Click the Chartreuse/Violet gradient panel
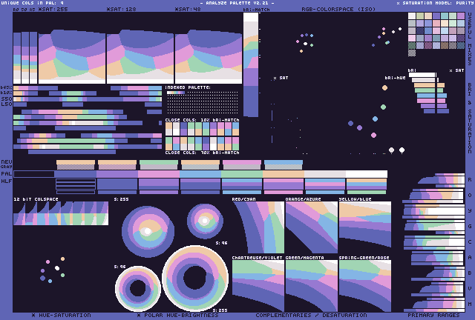The image size is (475, 320). [258, 285]
